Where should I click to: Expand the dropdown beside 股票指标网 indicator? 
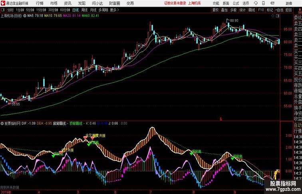(2, 123)
